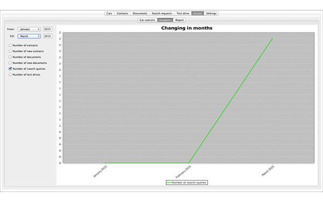Click the From label

point(11,29)
